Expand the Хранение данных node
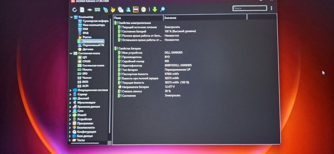 (x=70, y=107)
